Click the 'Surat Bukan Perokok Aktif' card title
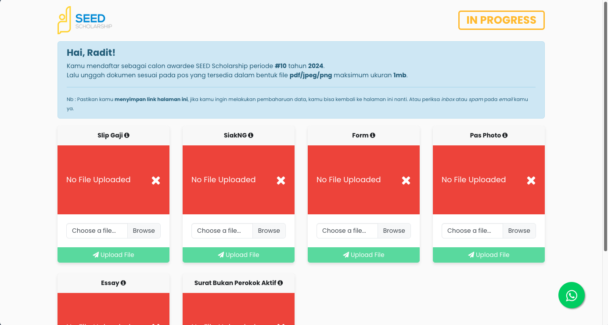 235,283
